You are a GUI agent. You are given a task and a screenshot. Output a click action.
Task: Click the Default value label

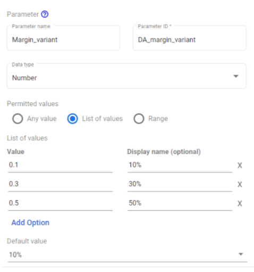(x=27, y=241)
